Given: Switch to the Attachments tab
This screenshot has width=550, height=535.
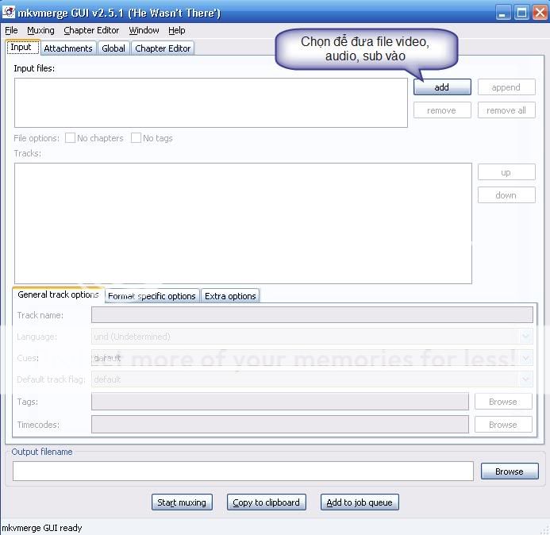Looking at the screenshot, I should 68,48.
